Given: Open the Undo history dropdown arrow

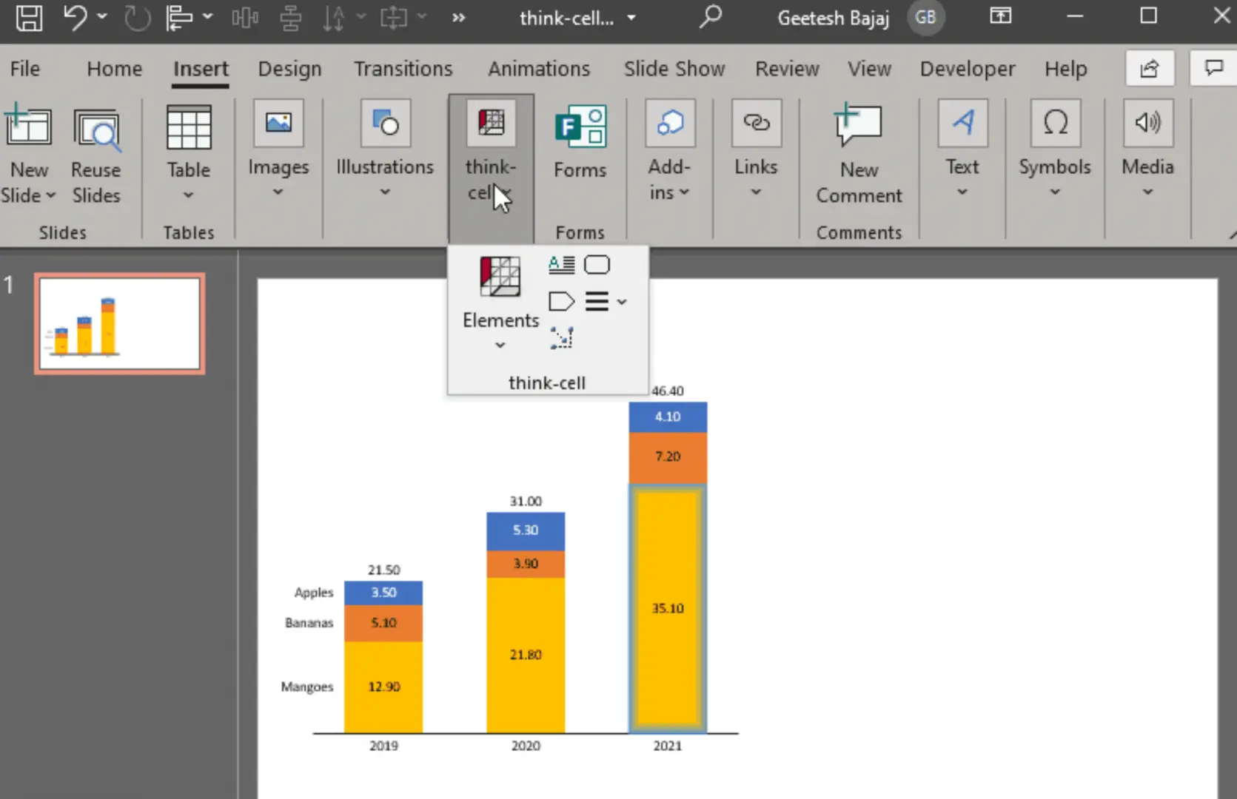Looking at the screenshot, I should tap(102, 16).
